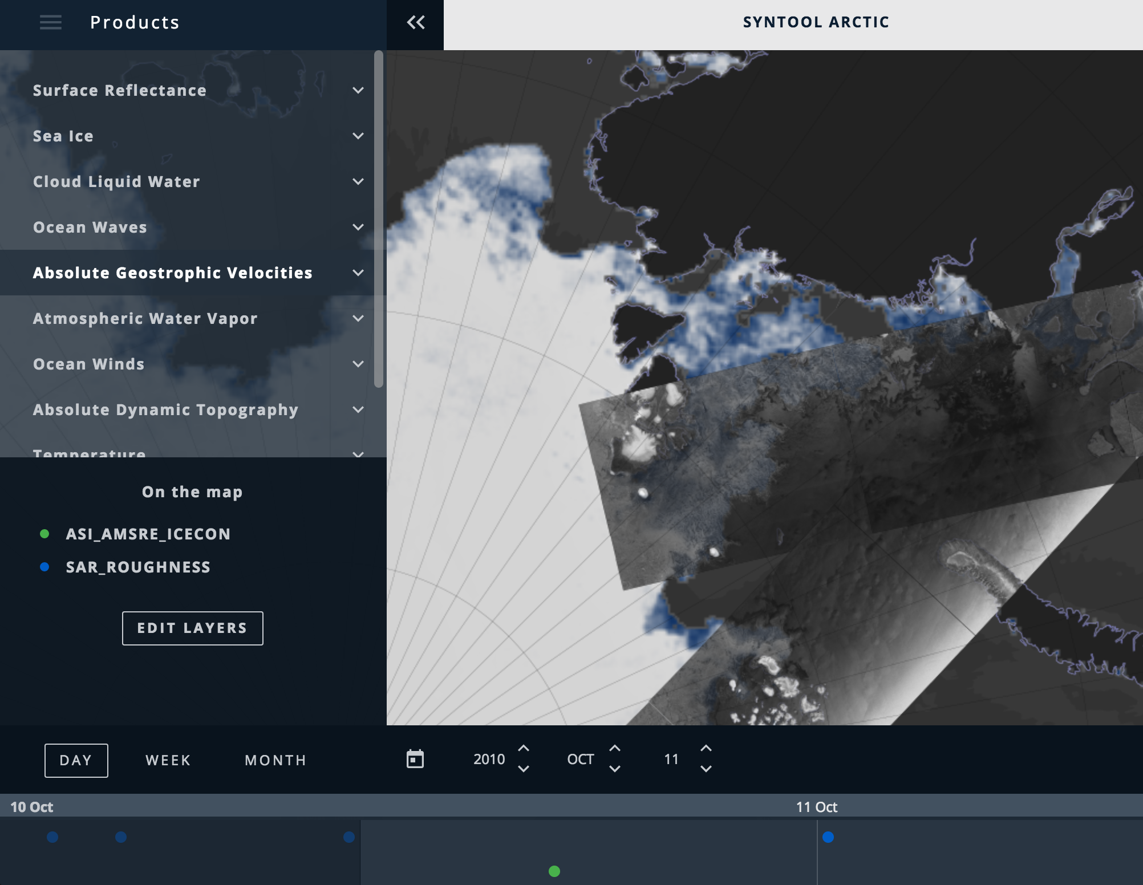Click Ocean Winds label

tap(89, 364)
